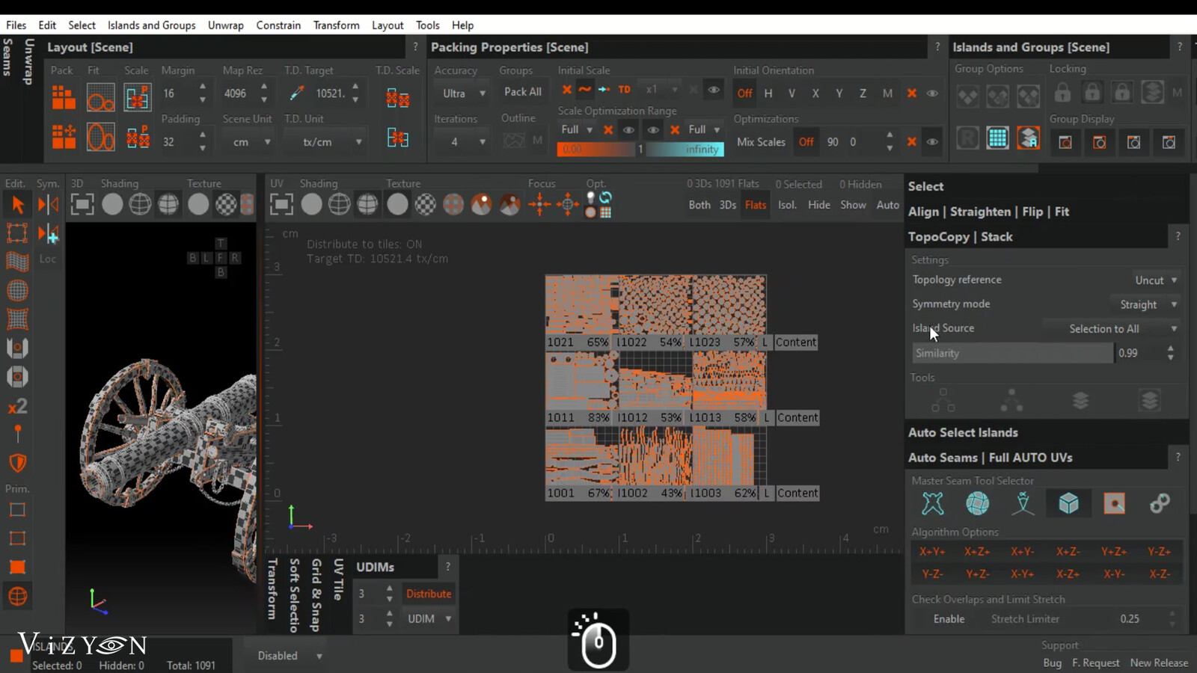Click the Bug support link
1197x673 pixels.
(x=1052, y=663)
